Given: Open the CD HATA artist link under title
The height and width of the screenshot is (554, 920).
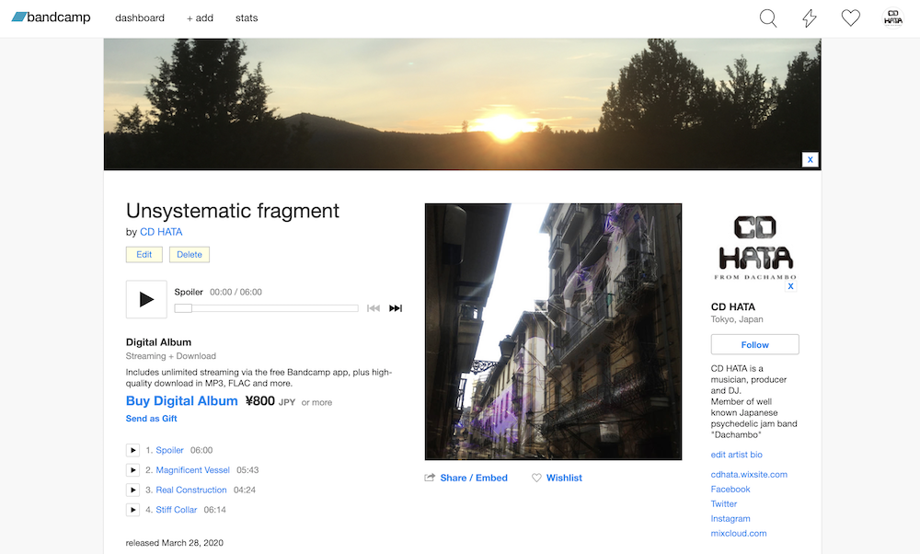Looking at the screenshot, I should coord(161,232).
